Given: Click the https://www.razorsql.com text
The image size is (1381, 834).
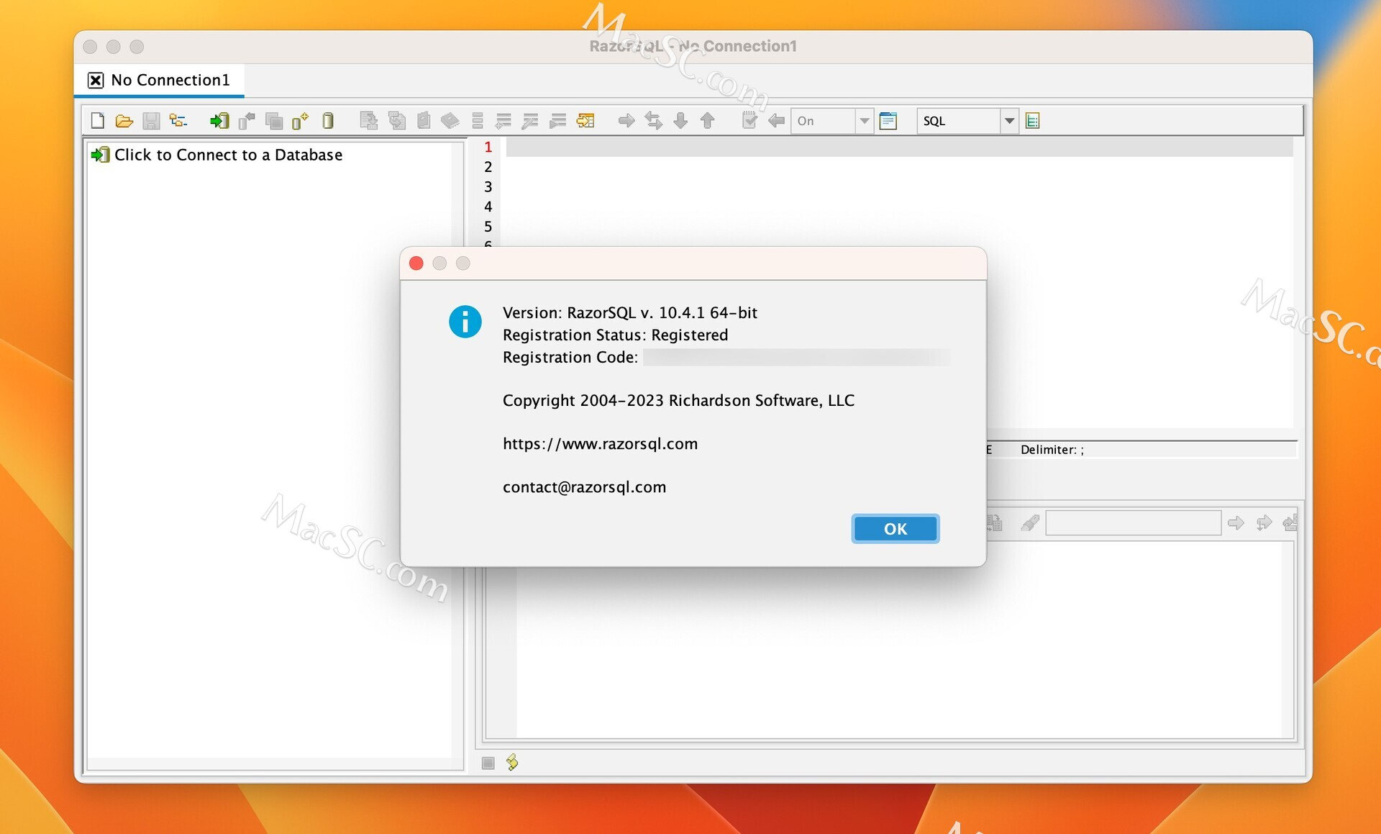Looking at the screenshot, I should pos(600,444).
